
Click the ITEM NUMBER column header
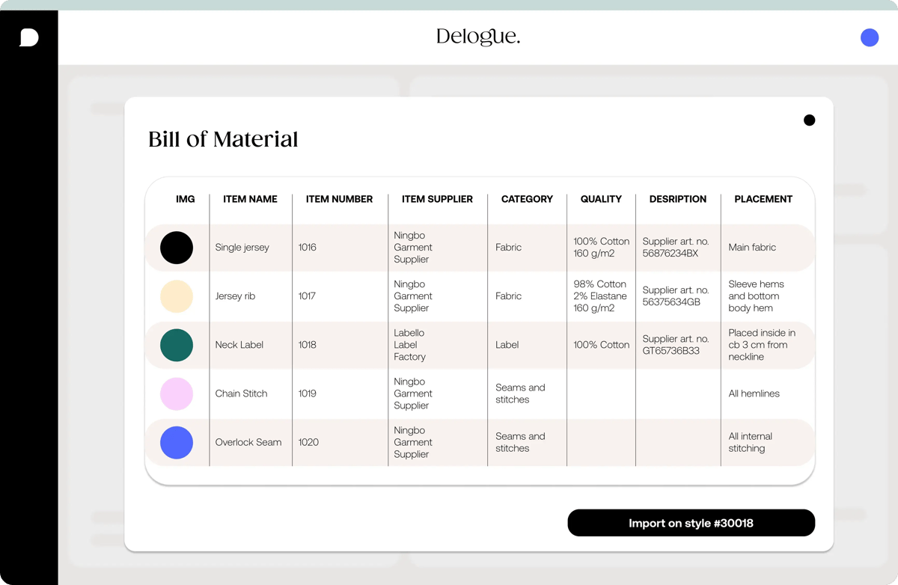(339, 199)
